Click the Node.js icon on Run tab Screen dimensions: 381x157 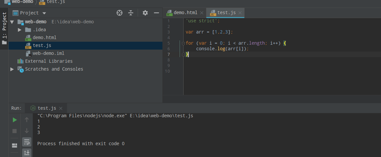[33, 108]
